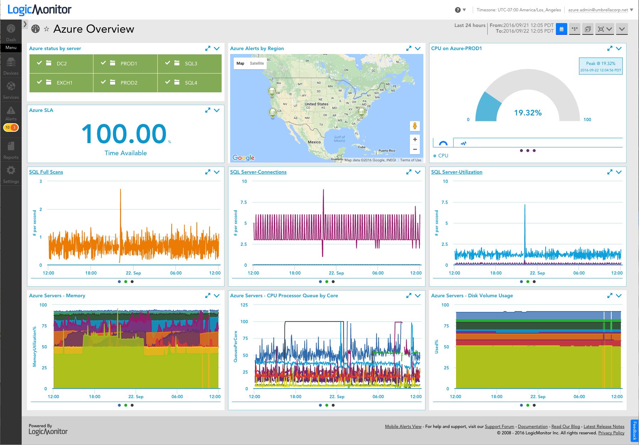Open the SQL Server-Connections title link
The width and height of the screenshot is (639, 445).
click(258, 172)
